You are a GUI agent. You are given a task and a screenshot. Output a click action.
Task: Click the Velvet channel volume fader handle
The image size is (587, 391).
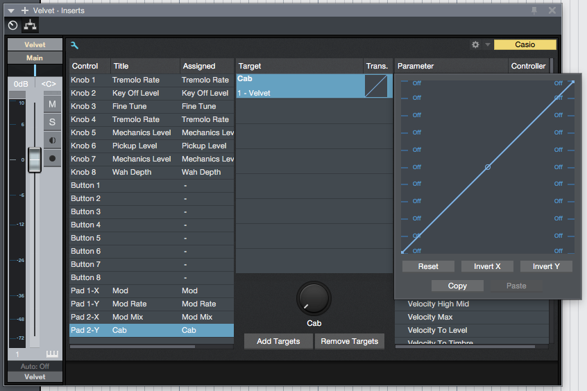click(x=35, y=160)
